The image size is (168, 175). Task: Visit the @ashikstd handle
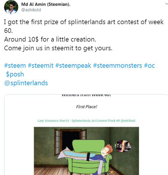point(31,10)
